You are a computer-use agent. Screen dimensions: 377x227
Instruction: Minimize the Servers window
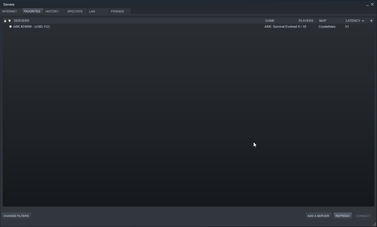tap(367, 5)
